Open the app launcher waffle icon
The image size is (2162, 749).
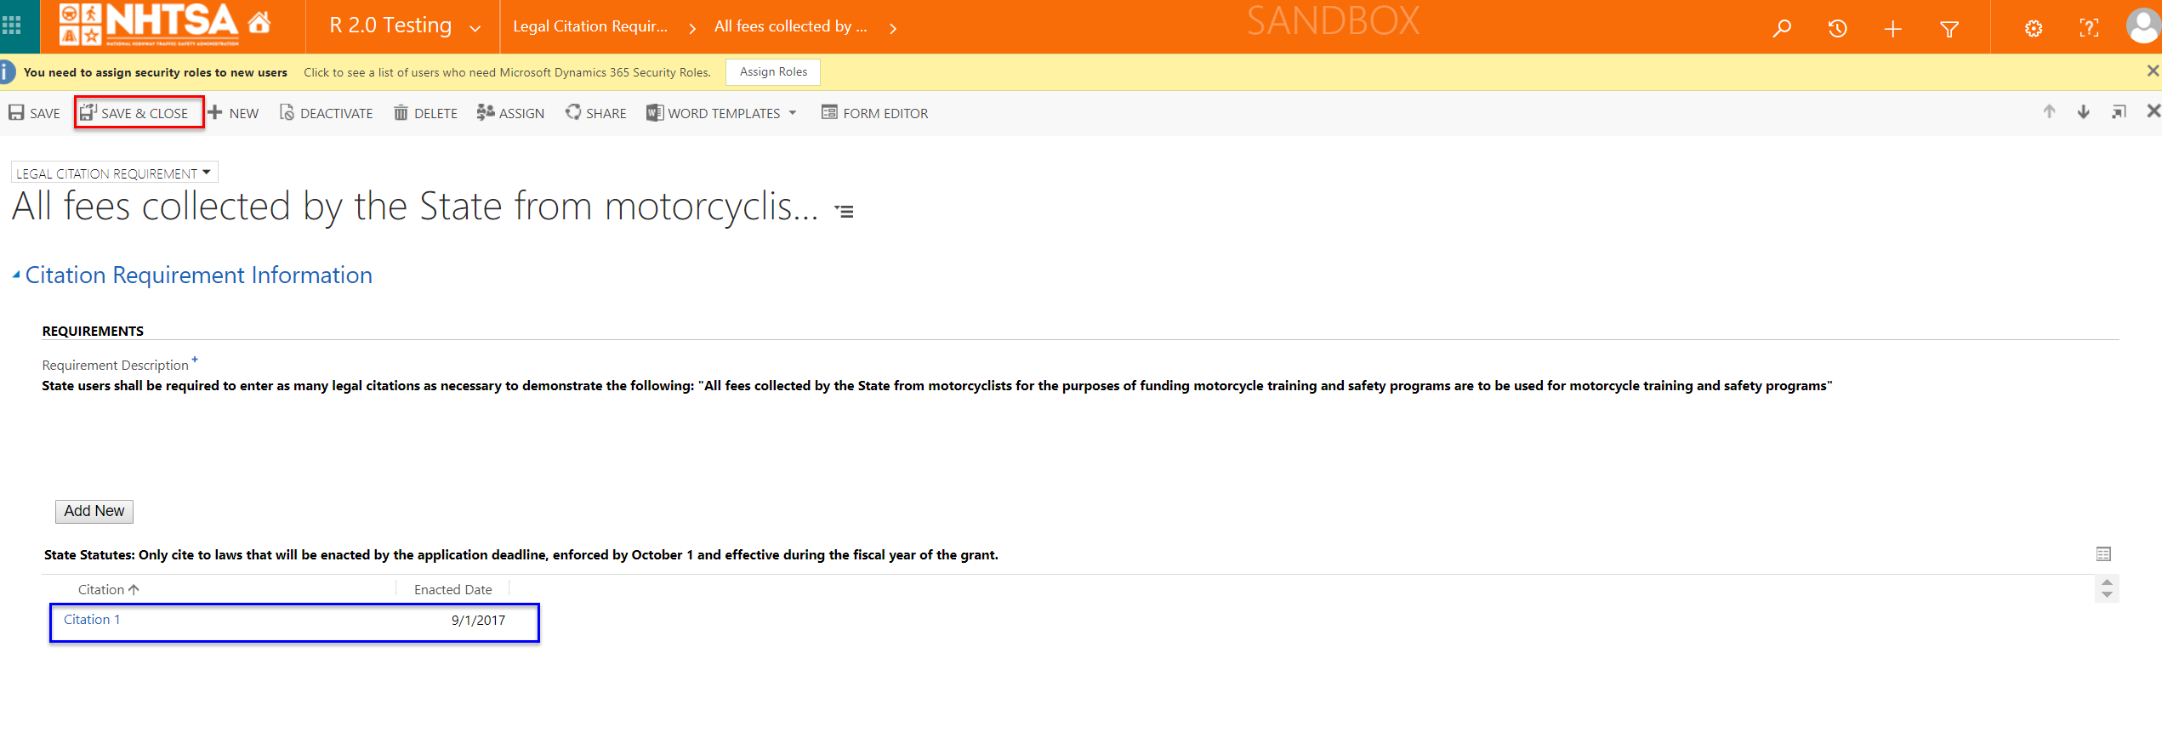click(x=12, y=26)
